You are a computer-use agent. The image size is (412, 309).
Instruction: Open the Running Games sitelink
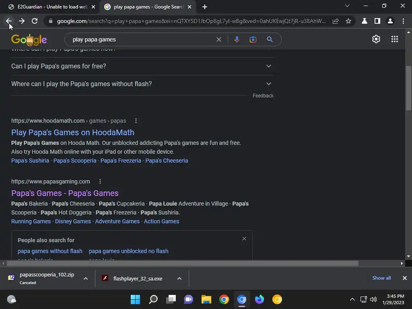tap(31, 221)
